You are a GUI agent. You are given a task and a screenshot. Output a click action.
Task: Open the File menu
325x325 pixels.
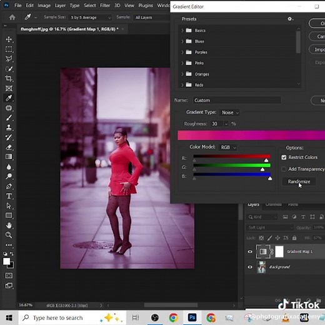point(18,6)
